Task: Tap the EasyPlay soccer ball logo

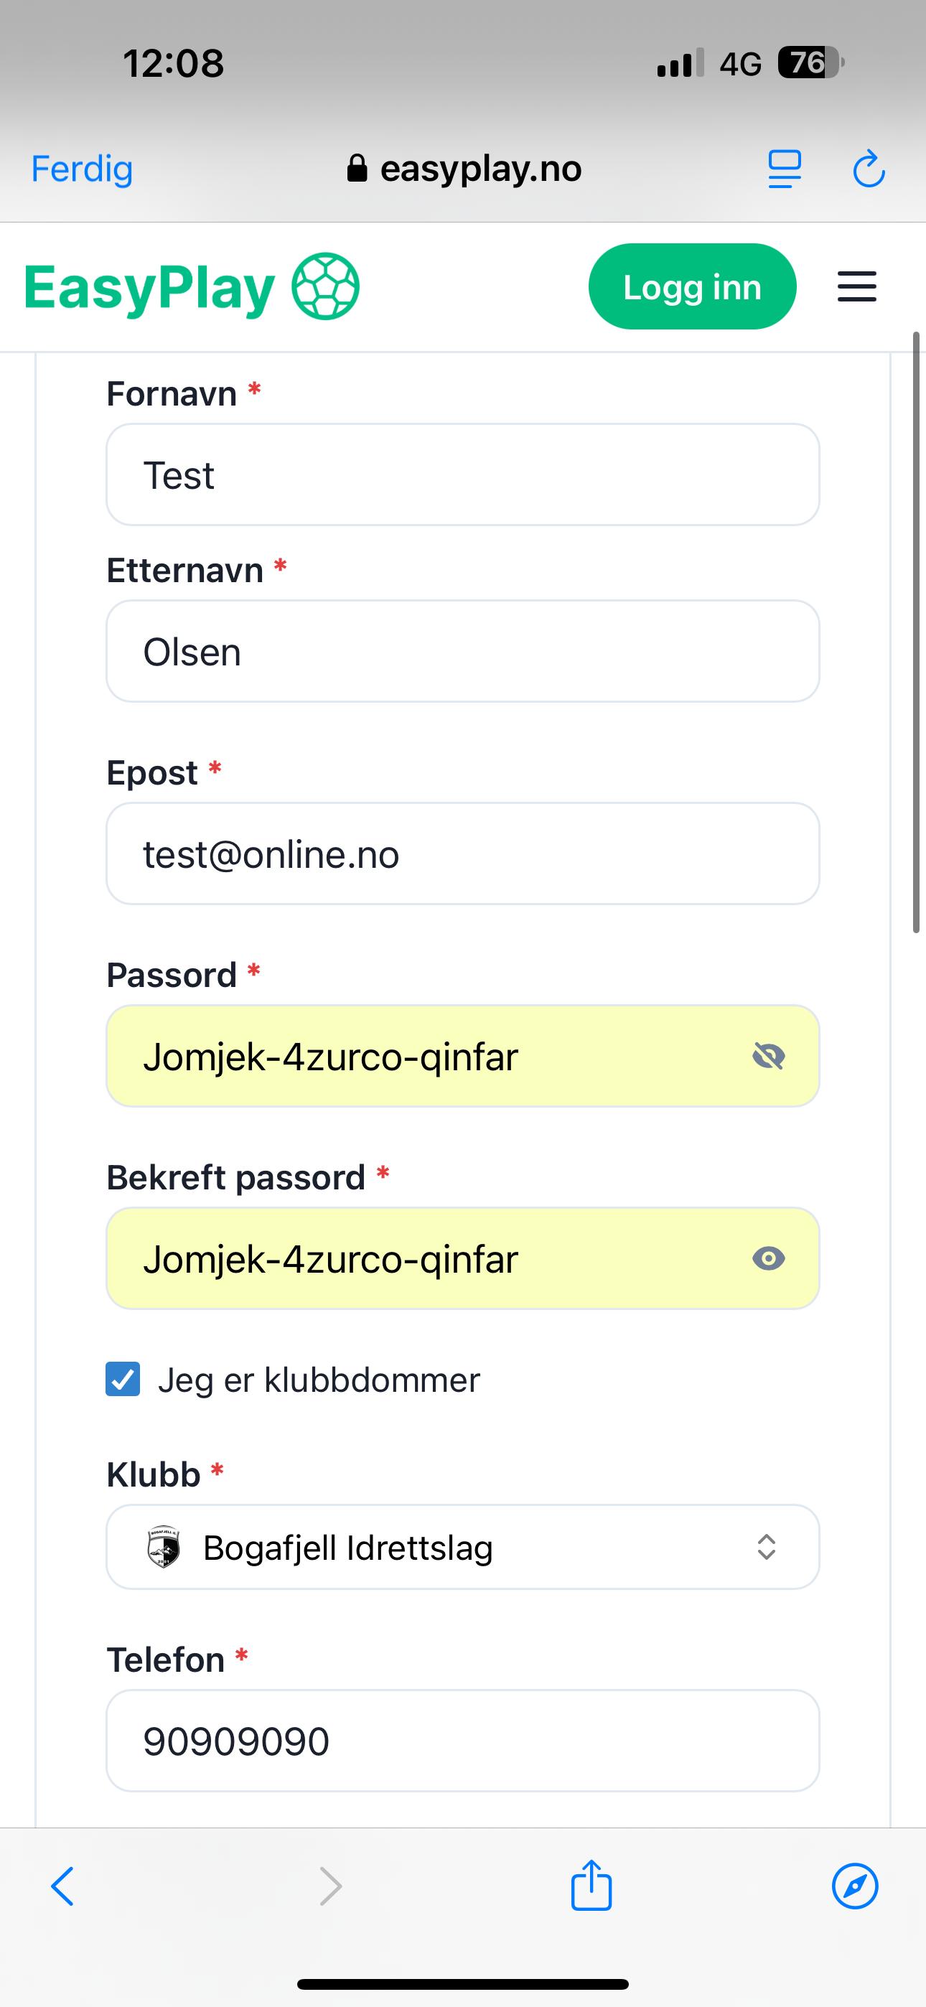Action: [x=325, y=286]
